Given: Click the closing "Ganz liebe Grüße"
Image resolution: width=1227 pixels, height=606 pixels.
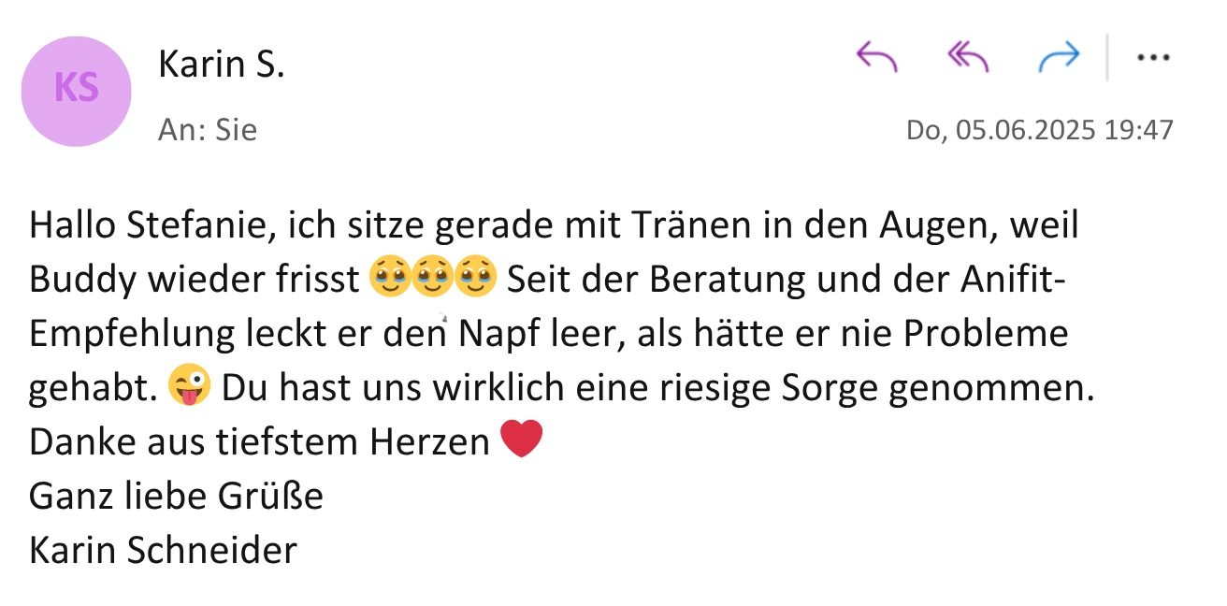Looking at the screenshot, I should [x=176, y=496].
